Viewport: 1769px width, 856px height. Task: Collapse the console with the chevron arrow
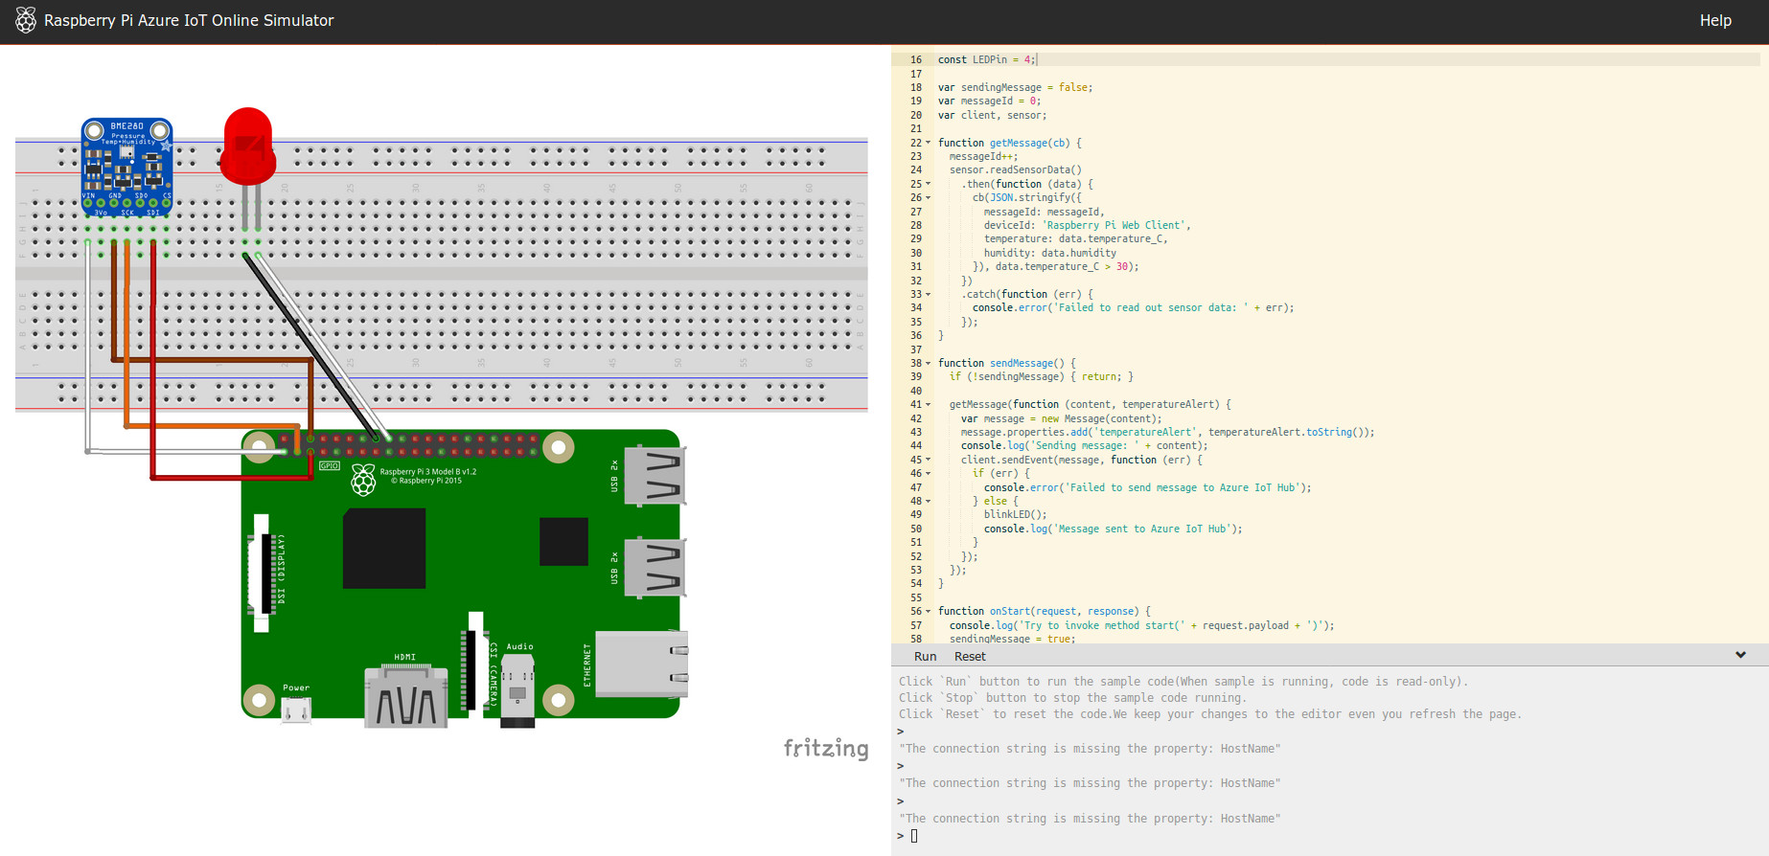(x=1740, y=656)
